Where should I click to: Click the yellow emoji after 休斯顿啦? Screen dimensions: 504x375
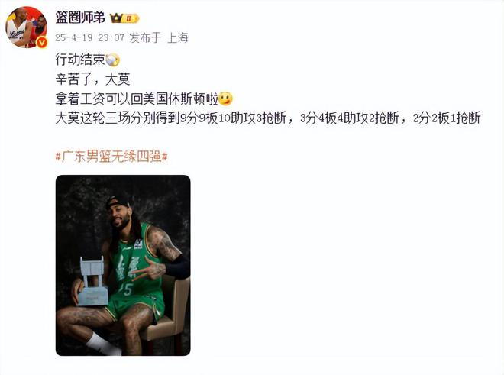click(x=225, y=99)
